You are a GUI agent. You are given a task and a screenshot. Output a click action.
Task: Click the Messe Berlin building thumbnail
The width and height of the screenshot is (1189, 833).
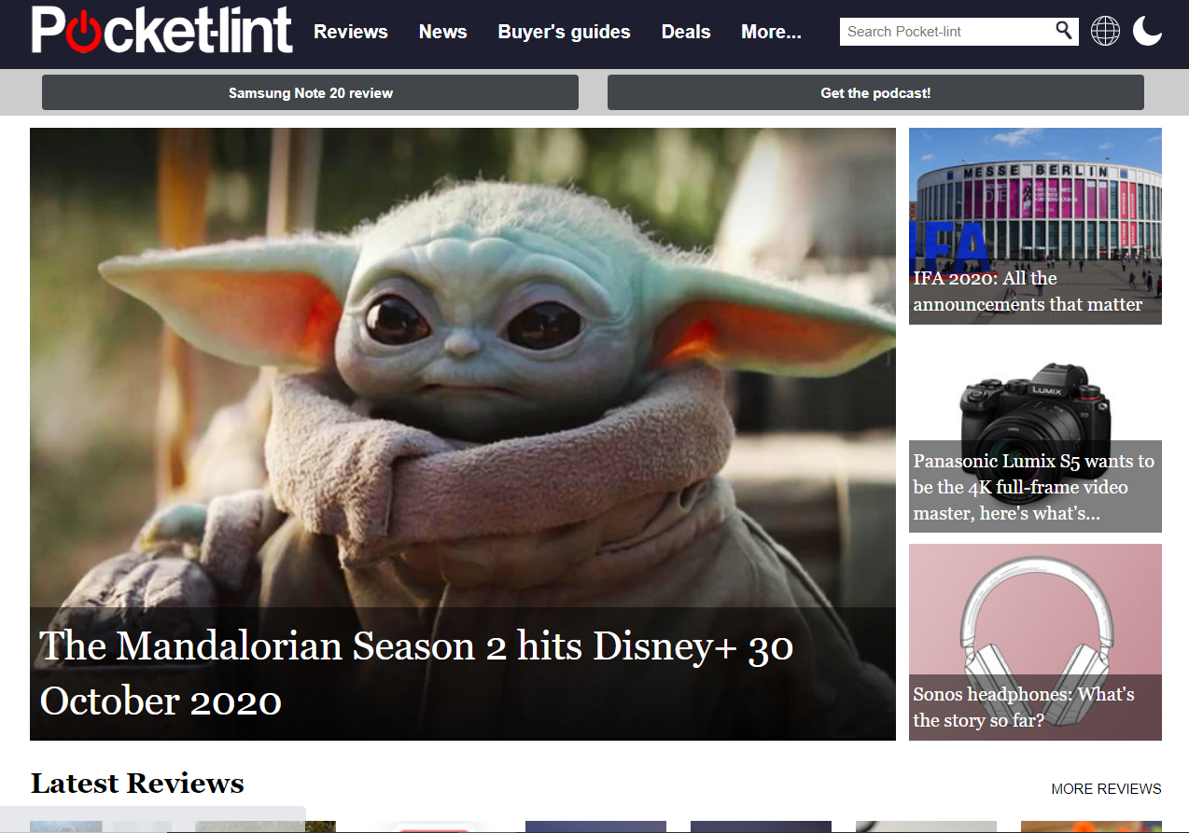(1035, 196)
